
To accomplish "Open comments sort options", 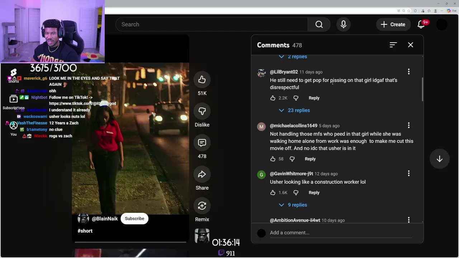I will click(x=393, y=45).
